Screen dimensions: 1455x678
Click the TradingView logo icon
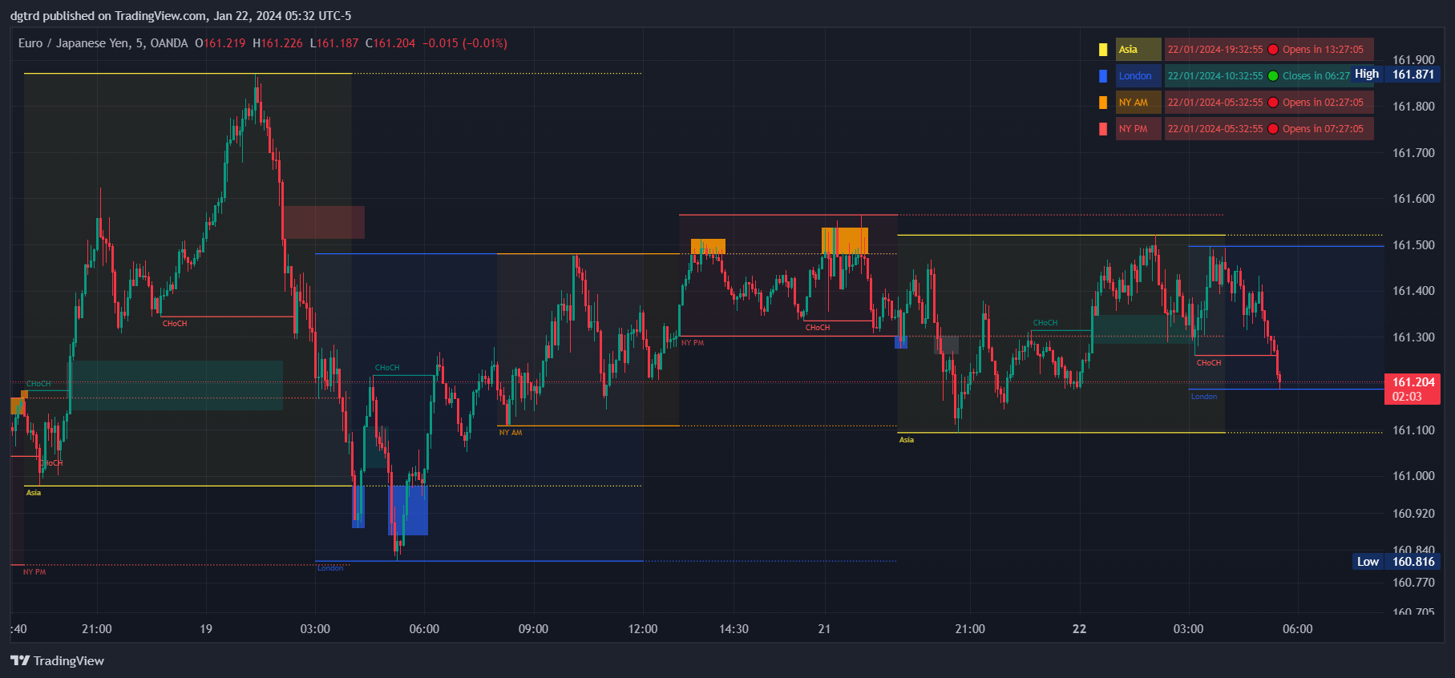(20, 660)
